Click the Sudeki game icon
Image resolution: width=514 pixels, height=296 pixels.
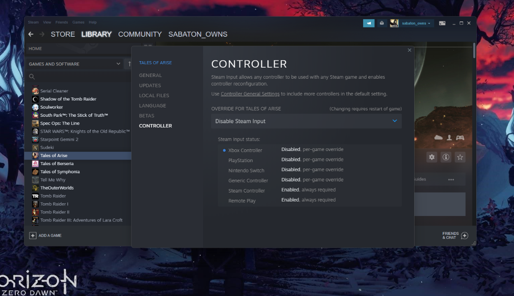[36, 148]
